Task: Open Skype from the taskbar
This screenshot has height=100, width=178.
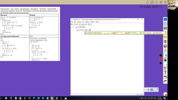Action: 43,98
